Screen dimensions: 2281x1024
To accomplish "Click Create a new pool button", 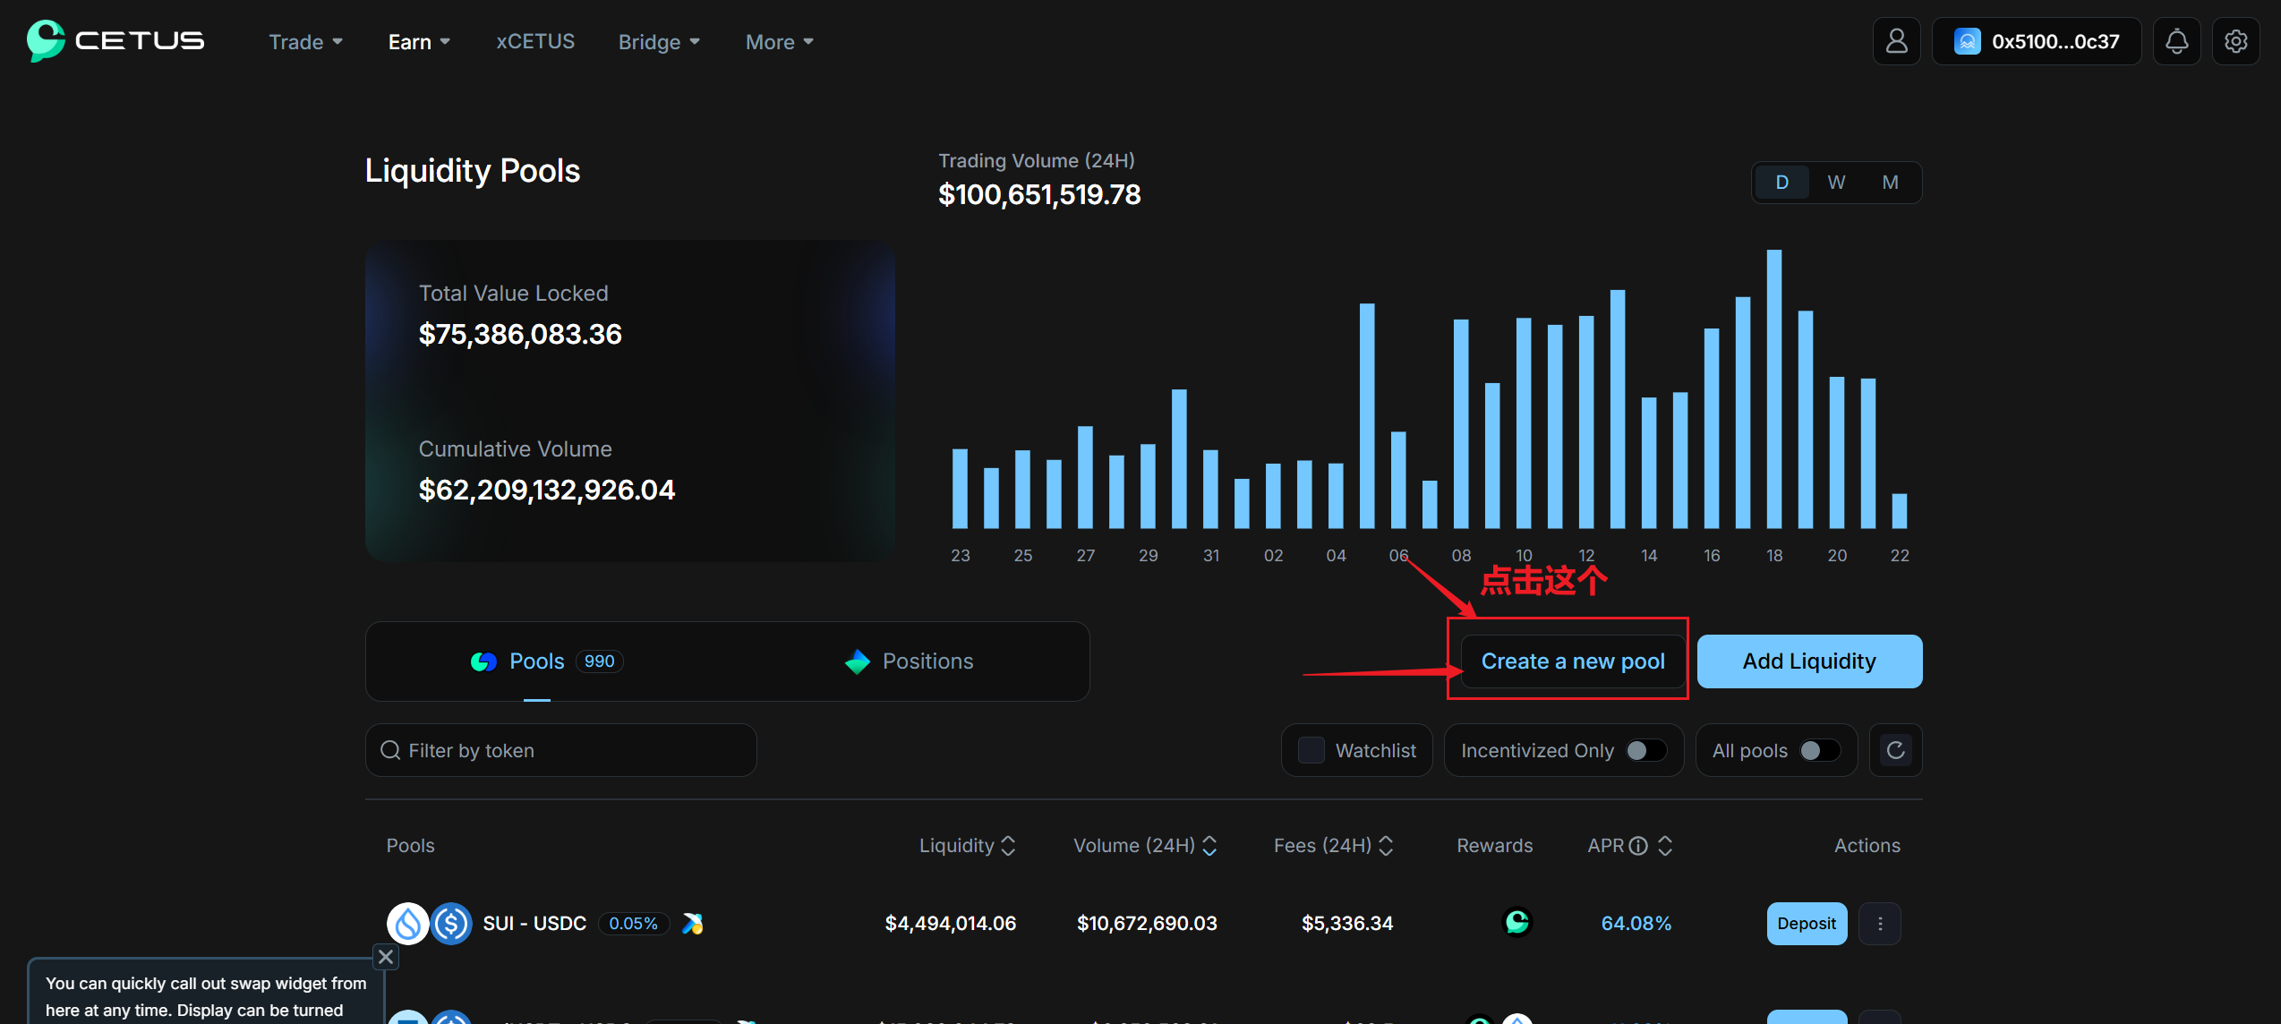I will coord(1572,661).
